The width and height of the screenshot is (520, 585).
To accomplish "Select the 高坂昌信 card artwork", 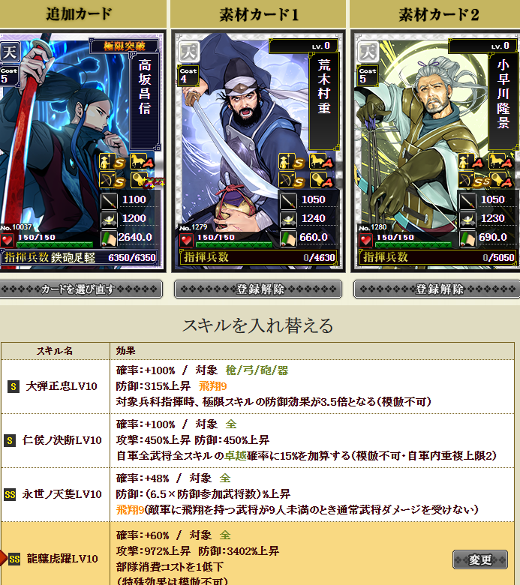I will coord(81,151).
